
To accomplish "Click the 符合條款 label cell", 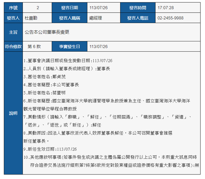I will (13, 47).
